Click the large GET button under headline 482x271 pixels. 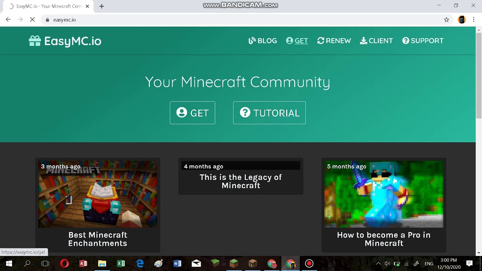[x=192, y=113]
